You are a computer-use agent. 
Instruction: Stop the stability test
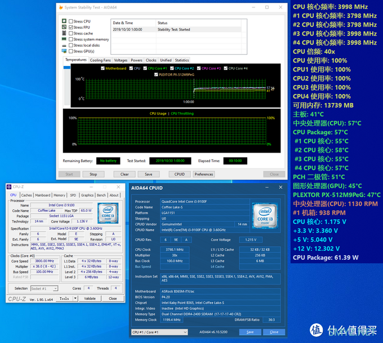pos(93,174)
